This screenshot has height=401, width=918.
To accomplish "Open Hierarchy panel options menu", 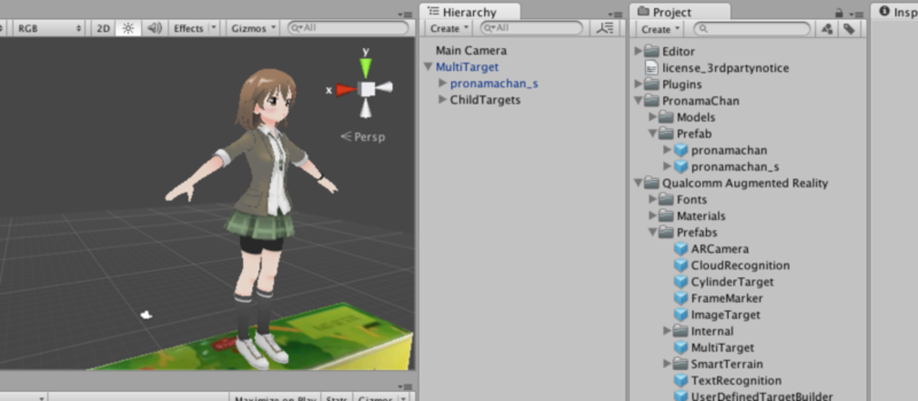I will [615, 14].
